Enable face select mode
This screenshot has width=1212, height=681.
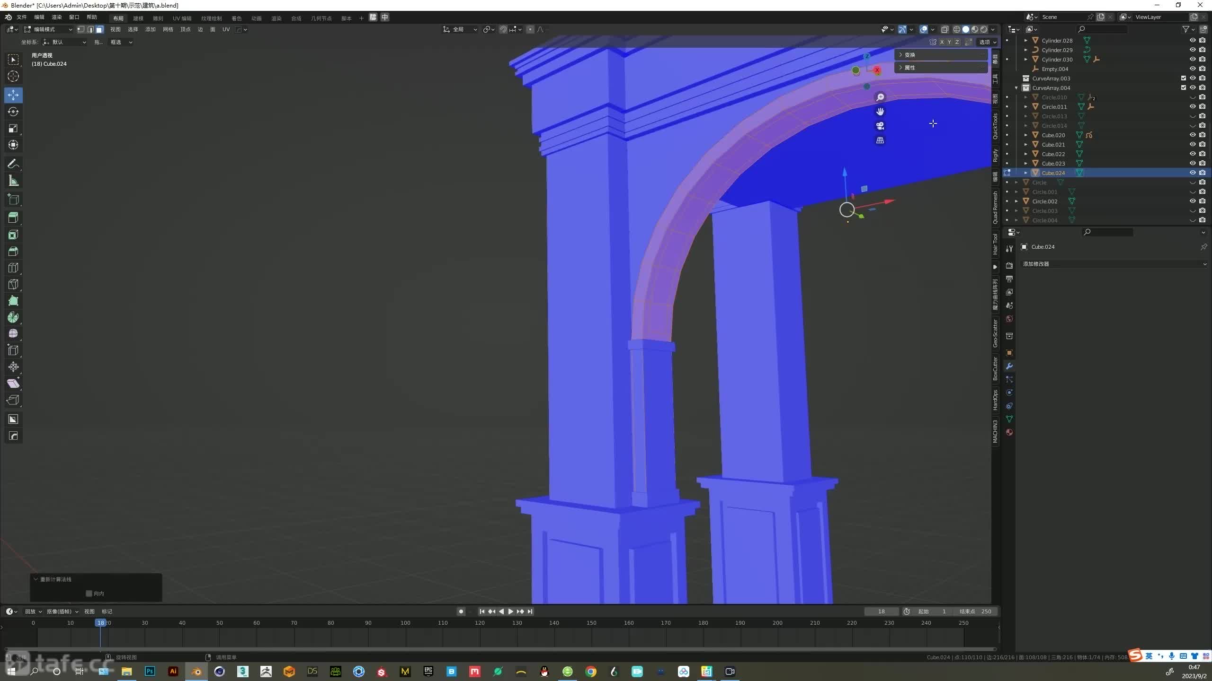(99, 29)
